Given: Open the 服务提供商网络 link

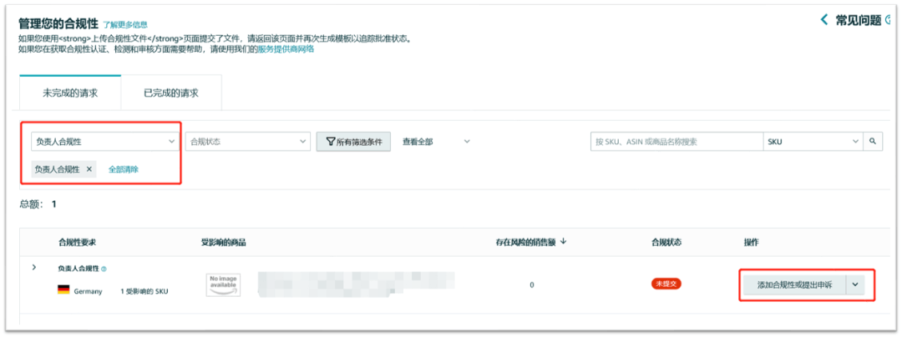Looking at the screenshot, I should [286, 49].
